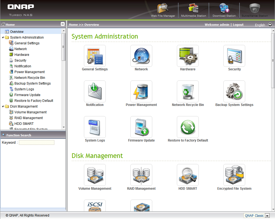Image resolution: width=275 pixels, height=219 pixels.
Task: Open Notification large envelope icon
Action: pyautogui.click(x=95, y=91)
